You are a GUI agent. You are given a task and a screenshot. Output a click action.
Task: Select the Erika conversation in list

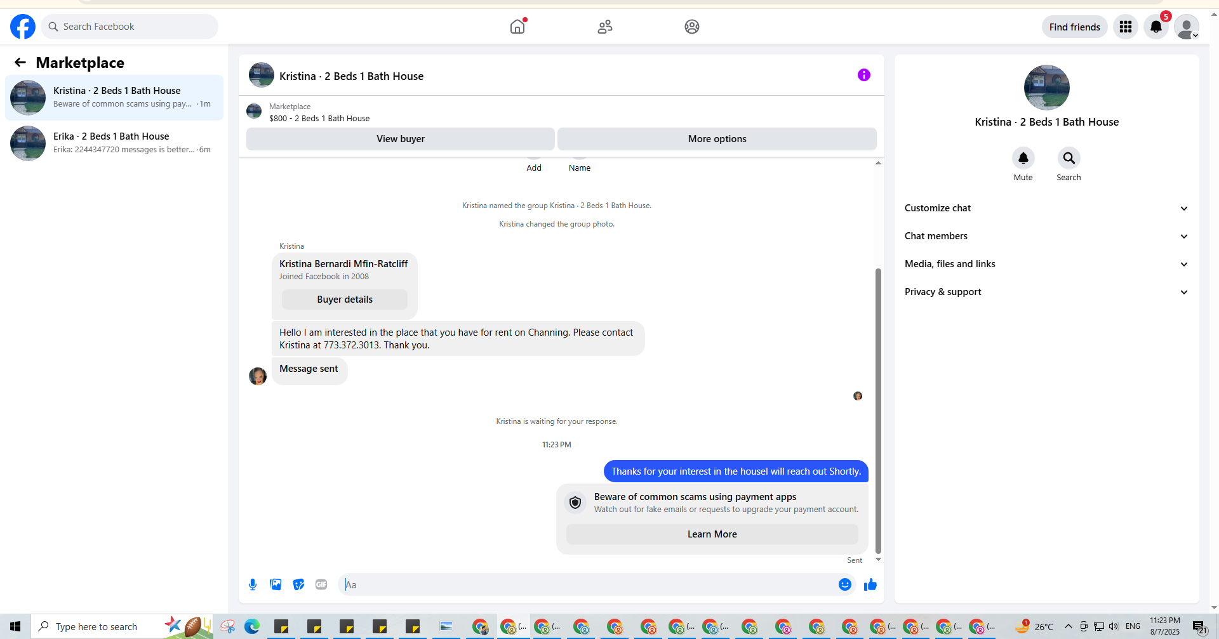click(114, 143)
